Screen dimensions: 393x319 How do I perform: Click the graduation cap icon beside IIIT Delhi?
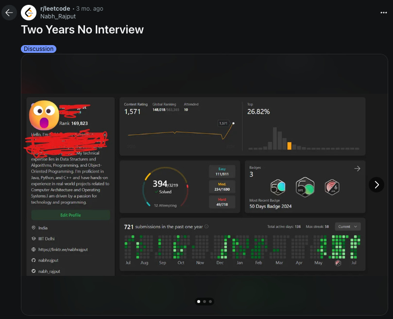pos(34,239)
